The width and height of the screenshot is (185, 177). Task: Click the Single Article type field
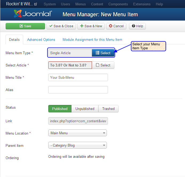click(70, 53)
